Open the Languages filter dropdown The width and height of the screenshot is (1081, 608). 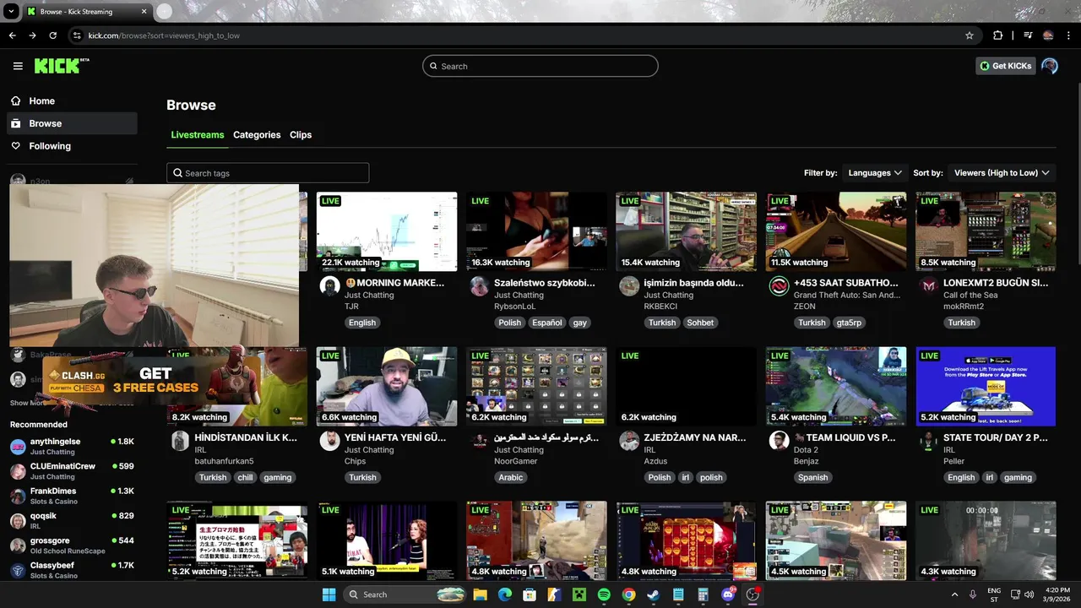click(875, 172)
